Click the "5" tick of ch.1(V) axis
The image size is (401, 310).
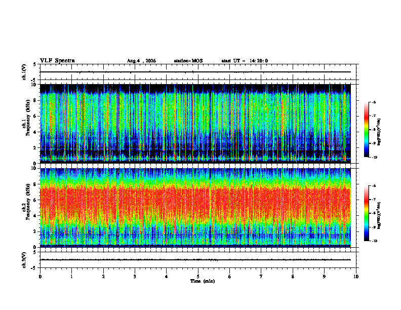(x=35, y=64)
